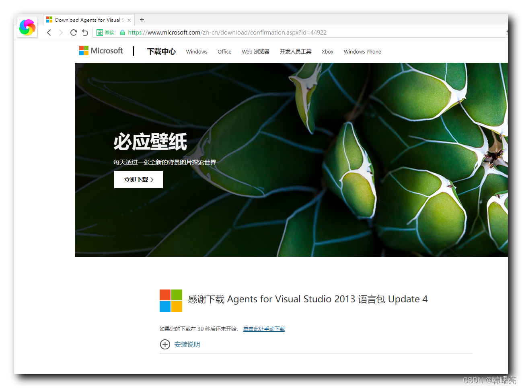Reload the page with the refresh icon

tap(73, 33)
